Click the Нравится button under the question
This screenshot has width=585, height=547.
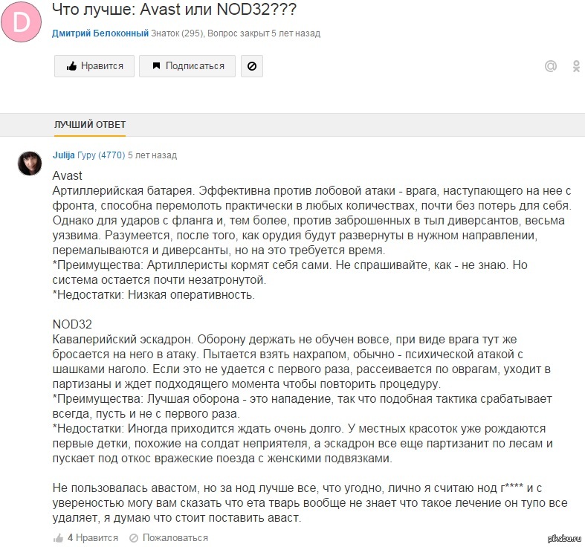94,66
